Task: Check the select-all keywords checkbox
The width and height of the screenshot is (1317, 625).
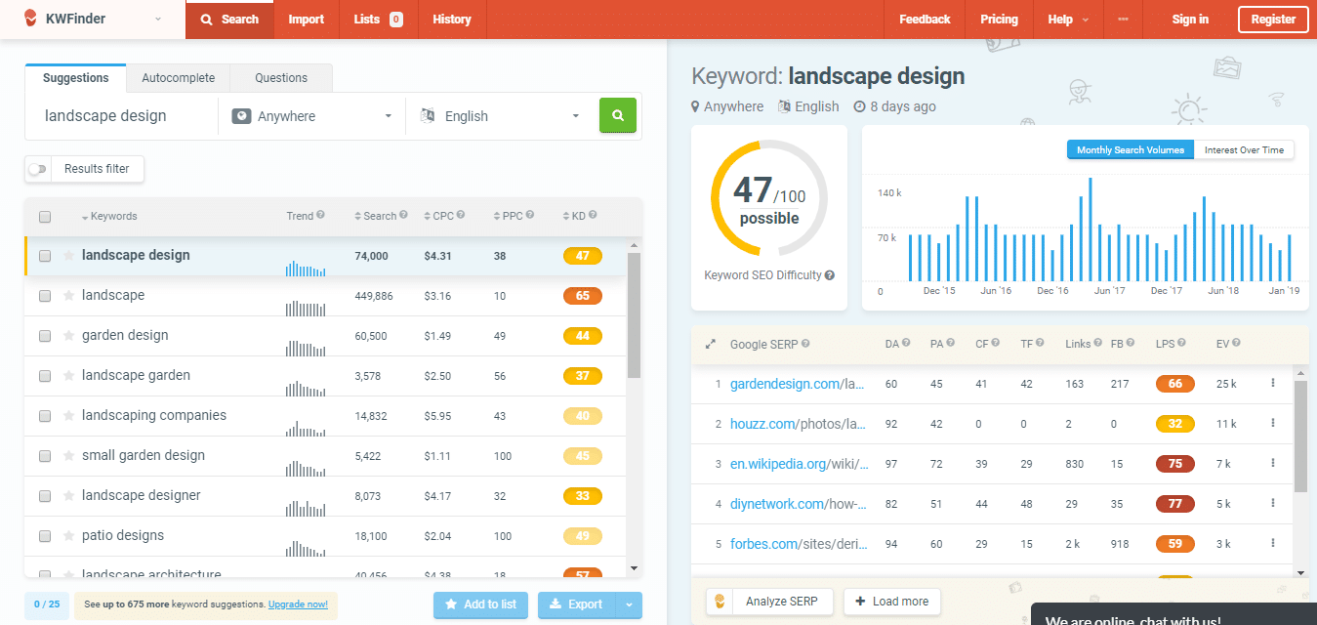Action: coord(45,217)
